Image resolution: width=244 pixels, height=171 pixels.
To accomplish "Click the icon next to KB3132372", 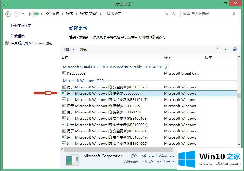I will pos(64,87).
